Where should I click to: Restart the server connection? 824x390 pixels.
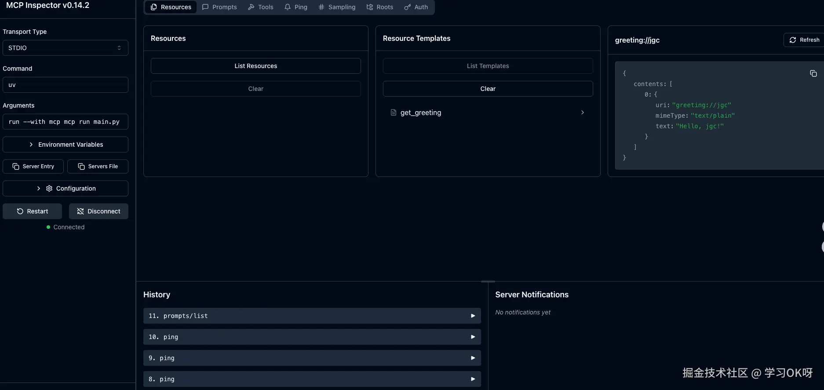[32, 211]
